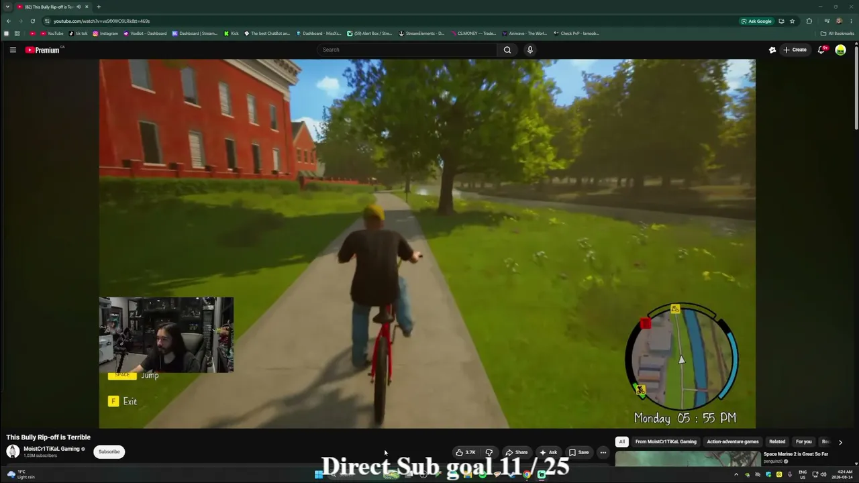This screenshot has width=859, height=483.
Task: Open MoistCr1TiKaL Gaming channel avatar
Action: point(13,451)
